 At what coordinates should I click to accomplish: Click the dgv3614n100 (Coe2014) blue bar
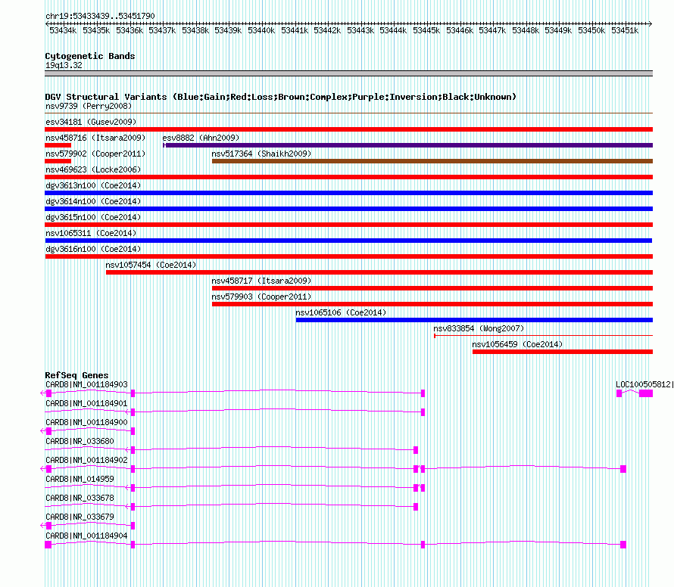[348, 209]
